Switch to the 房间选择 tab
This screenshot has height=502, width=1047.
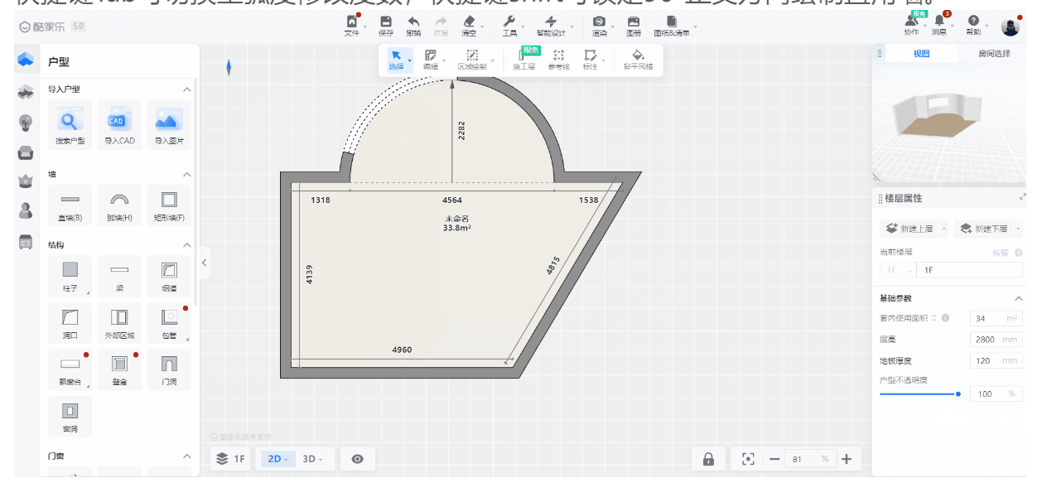(x=994, y=54)
